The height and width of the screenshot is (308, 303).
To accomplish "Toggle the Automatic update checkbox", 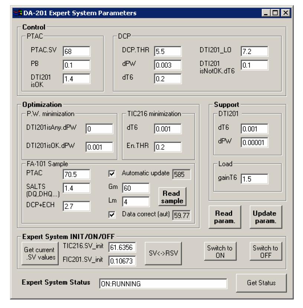I will point(112,174).
